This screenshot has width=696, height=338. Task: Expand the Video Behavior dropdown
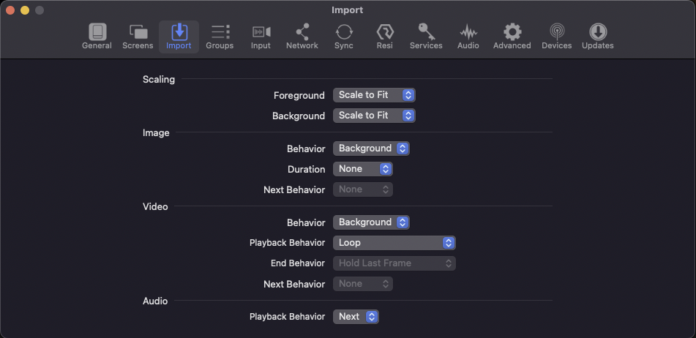[371, 222]
